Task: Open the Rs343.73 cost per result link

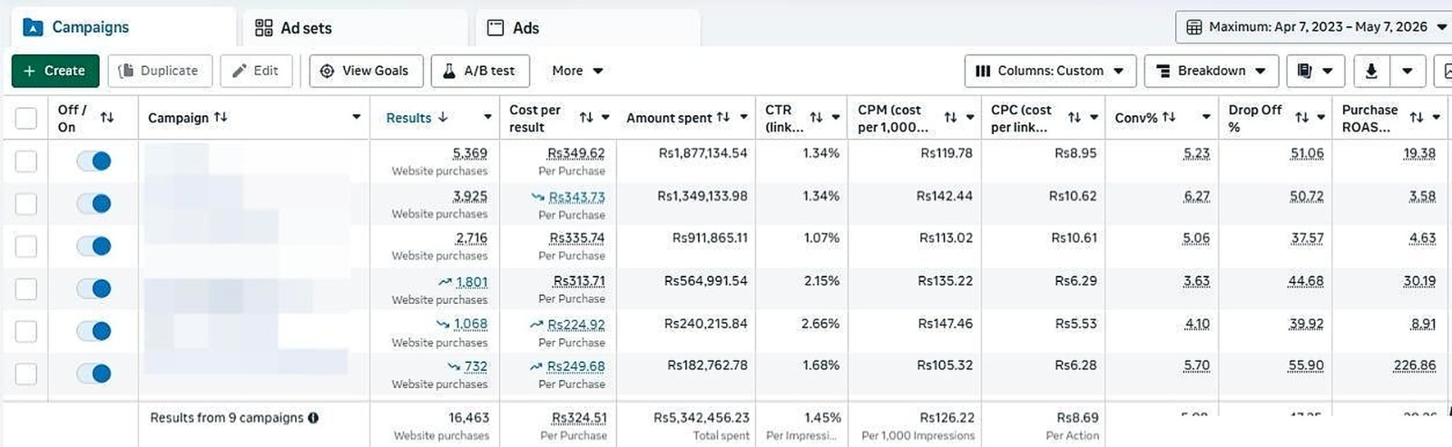Action: 576,197
